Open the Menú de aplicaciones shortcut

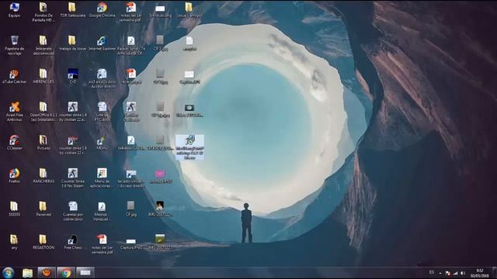tap(102, 178)
